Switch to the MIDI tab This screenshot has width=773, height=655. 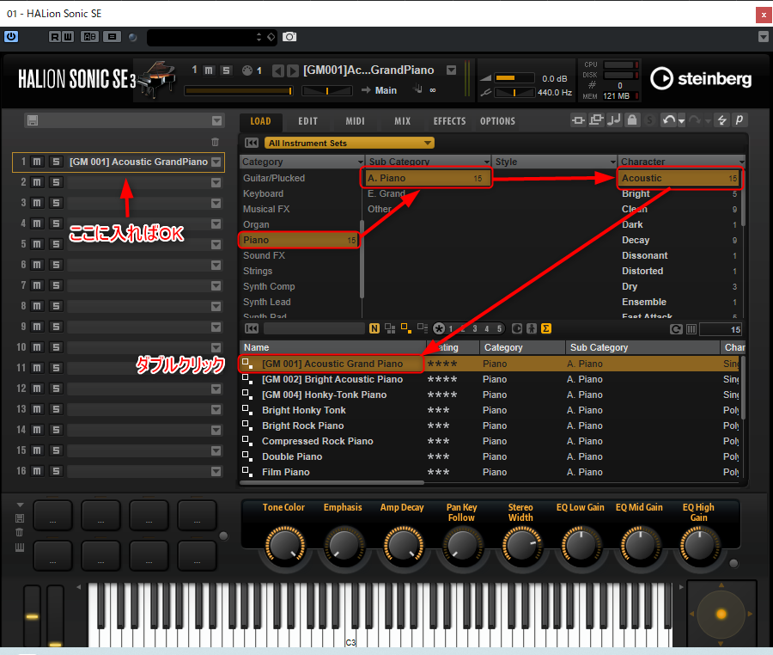pyautogui.click(x=355, y=121)
